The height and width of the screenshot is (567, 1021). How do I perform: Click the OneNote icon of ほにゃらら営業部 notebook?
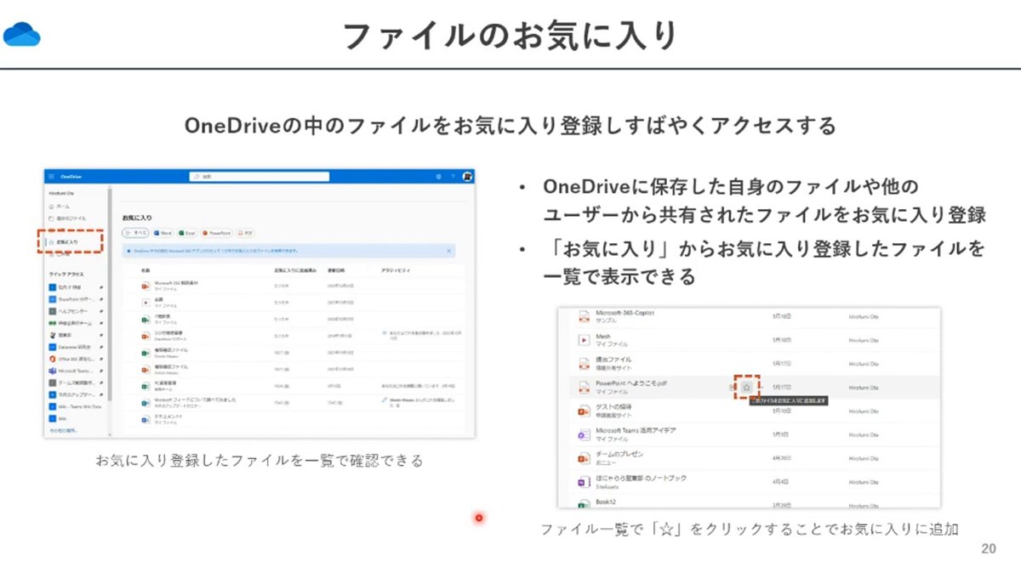click(584, 481)
